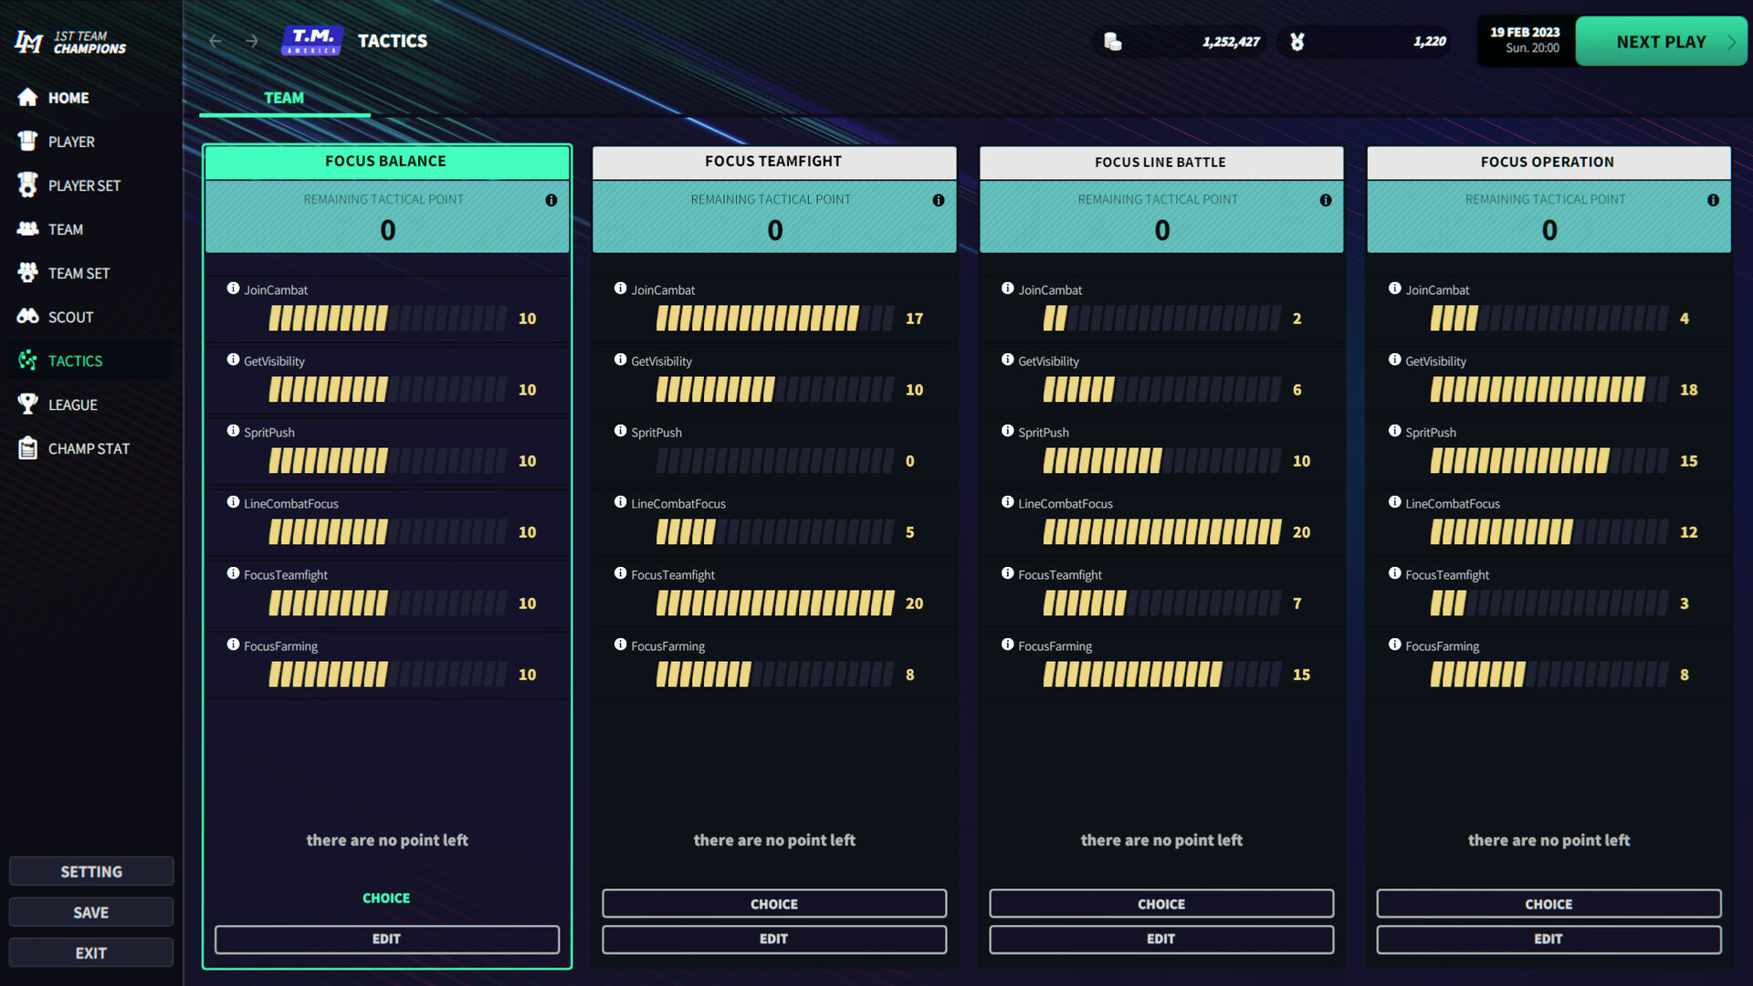Viewport: 1753px width, 986px height.
Task: Expand Focus Operation tactical point info panel
Action: coord(1715,199)
